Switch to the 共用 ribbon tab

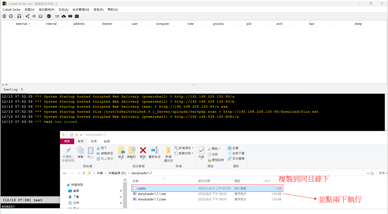point(94,141)
